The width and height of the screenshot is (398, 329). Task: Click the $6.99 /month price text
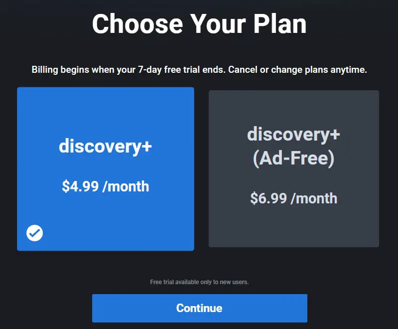tap(294, 198)
